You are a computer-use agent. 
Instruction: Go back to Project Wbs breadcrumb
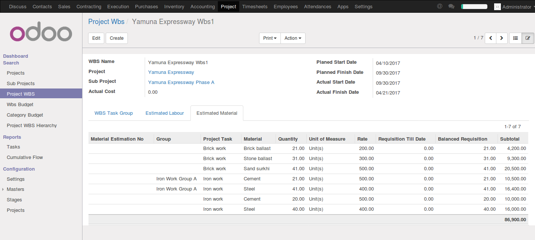coord(106,22)
